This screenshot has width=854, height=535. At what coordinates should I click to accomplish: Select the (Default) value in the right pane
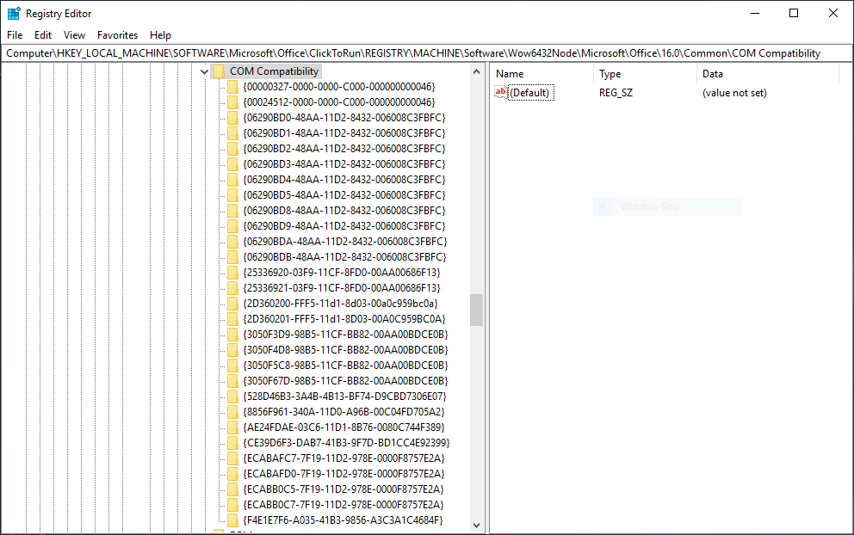[x=529, y=92]
